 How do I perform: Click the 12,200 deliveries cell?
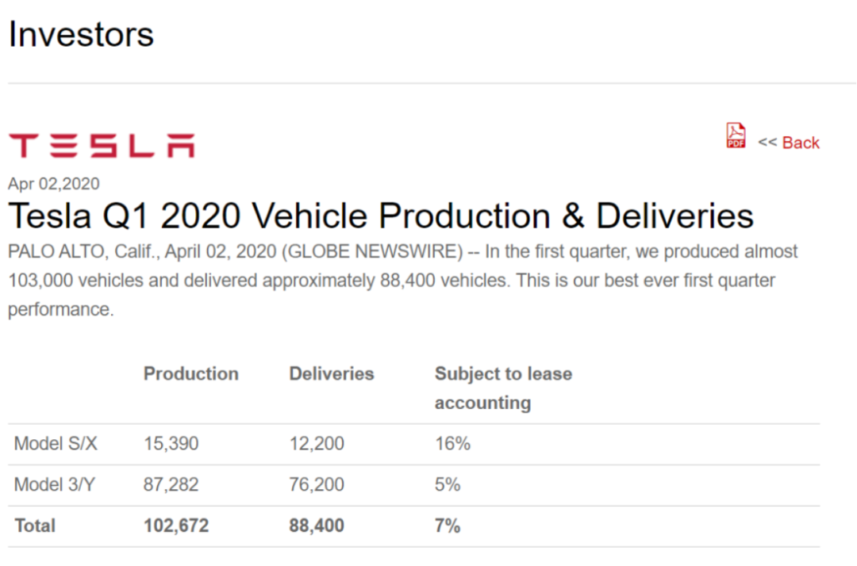pyautogui.click(x=317, y=443)
